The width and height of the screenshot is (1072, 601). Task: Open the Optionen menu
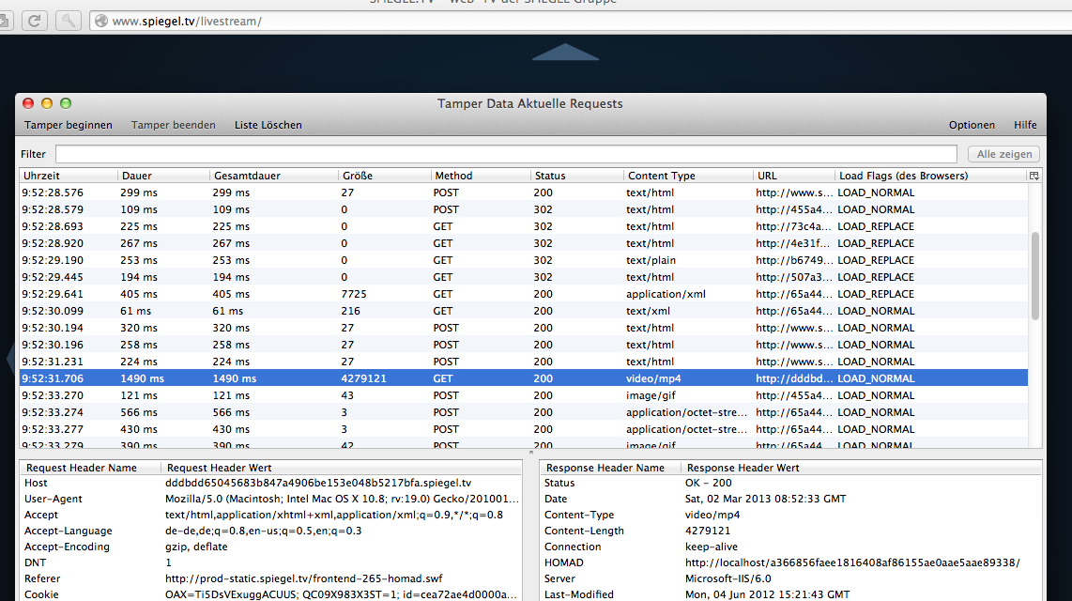(972, 125)
